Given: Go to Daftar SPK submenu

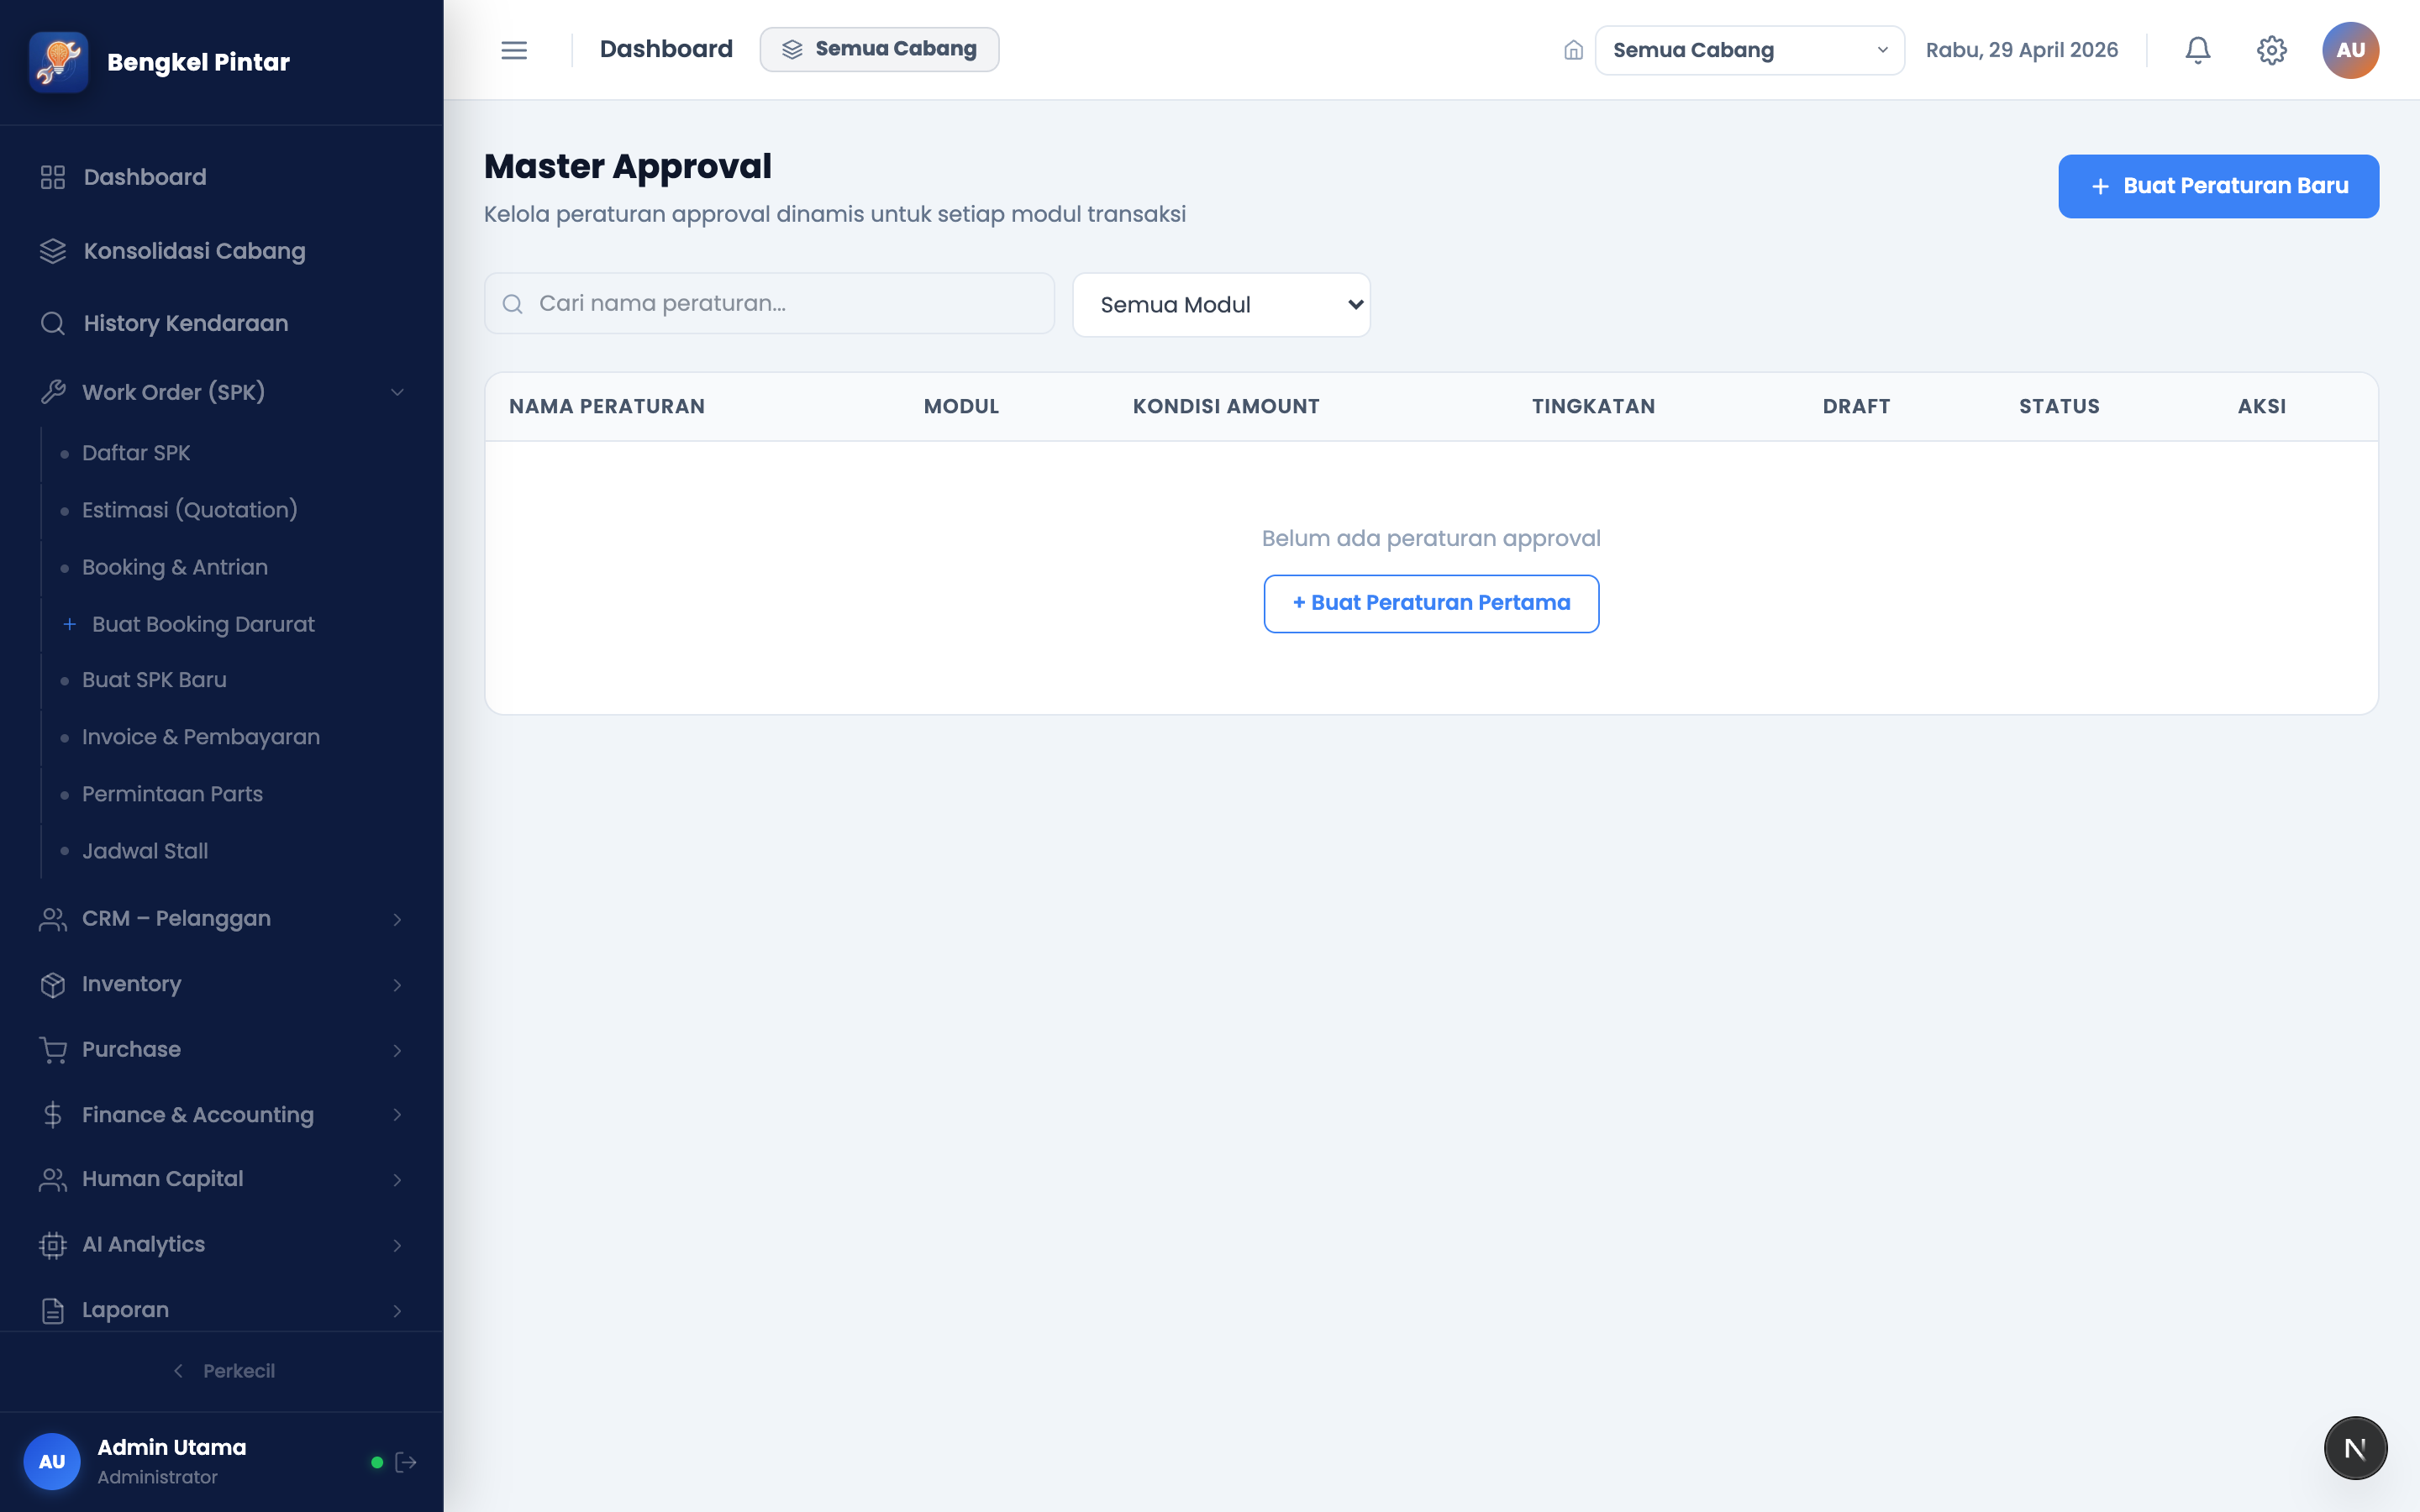Looking at the screenshot, I should tap(136, 453).
